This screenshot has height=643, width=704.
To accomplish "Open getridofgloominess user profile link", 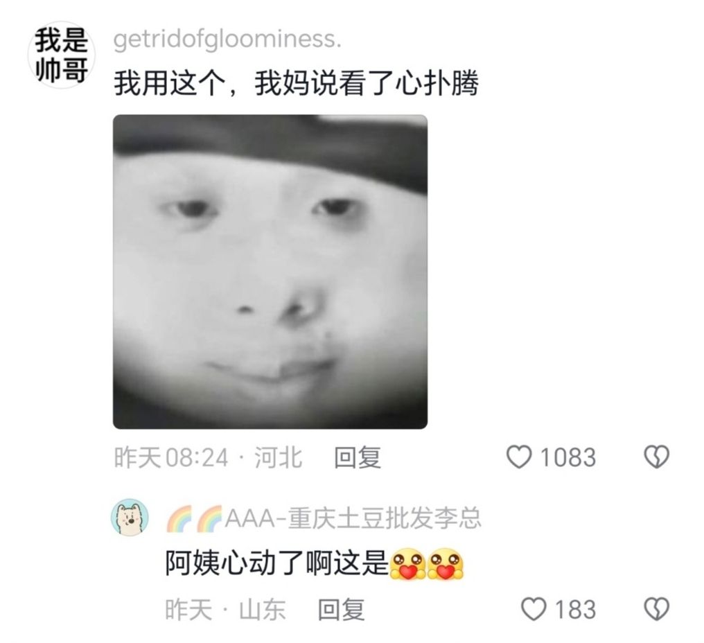I will pos(227,40).
